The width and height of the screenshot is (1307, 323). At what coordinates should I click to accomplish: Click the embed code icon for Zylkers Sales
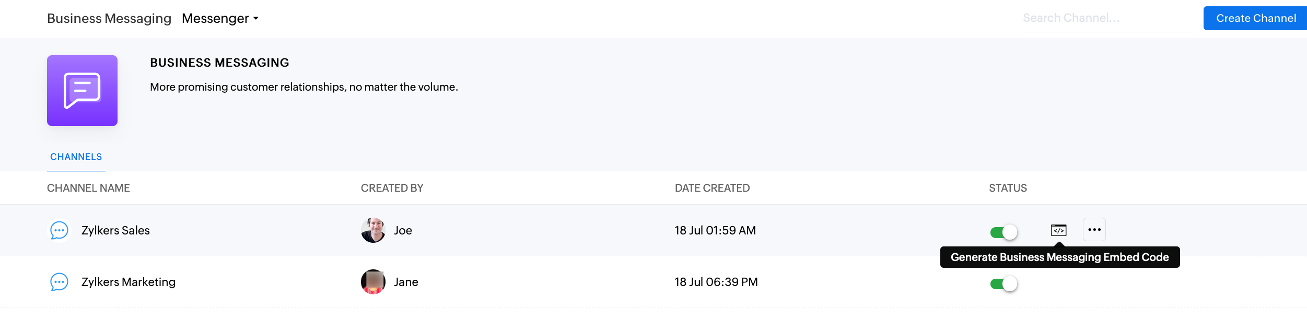click(1058, 230)
